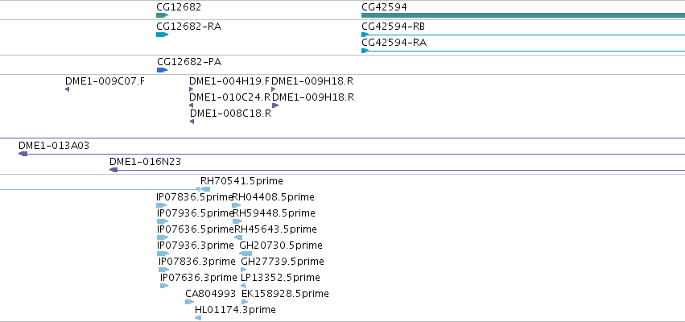
Task: Click the DME1-004H19.F label
Action: point(229,80)
